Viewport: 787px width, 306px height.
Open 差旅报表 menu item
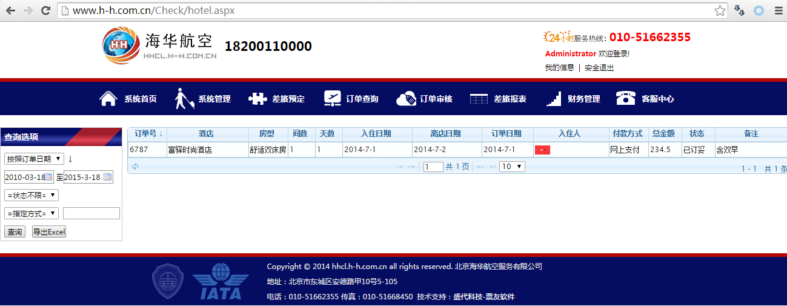[510, 99]
